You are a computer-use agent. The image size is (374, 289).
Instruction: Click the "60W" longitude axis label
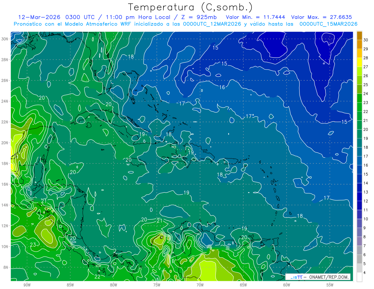287,285
